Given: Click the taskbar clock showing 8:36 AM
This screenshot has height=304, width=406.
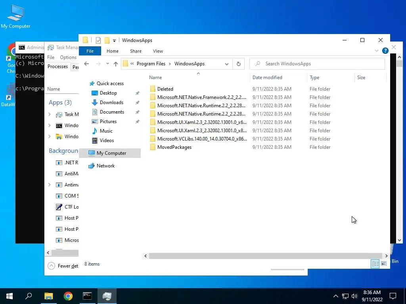Looking at the screenshot, I should [x=372, y=296].
